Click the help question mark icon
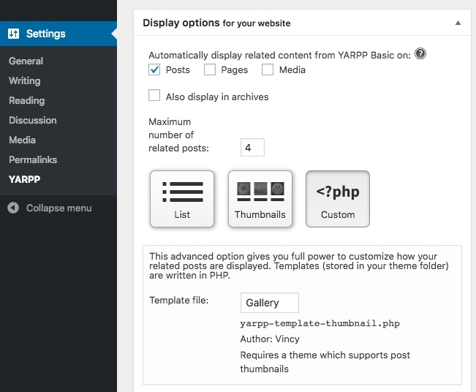The width and height of the screenshot is (476, 392). point(420,53)
